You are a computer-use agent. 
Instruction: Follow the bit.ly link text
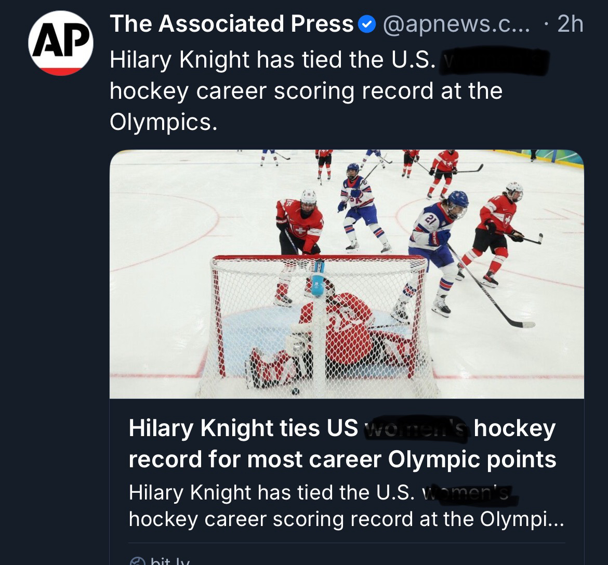tap(169, 561)
